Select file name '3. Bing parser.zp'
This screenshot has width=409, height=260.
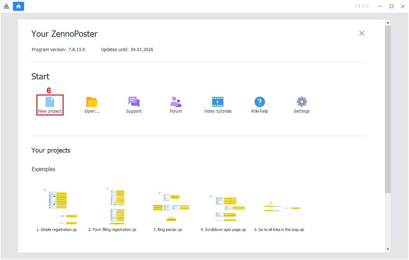point(168,230)
